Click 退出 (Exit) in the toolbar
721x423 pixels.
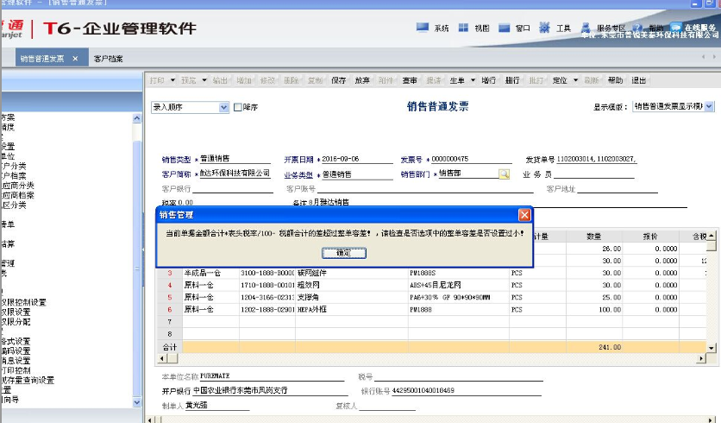[x=639, y=80]
